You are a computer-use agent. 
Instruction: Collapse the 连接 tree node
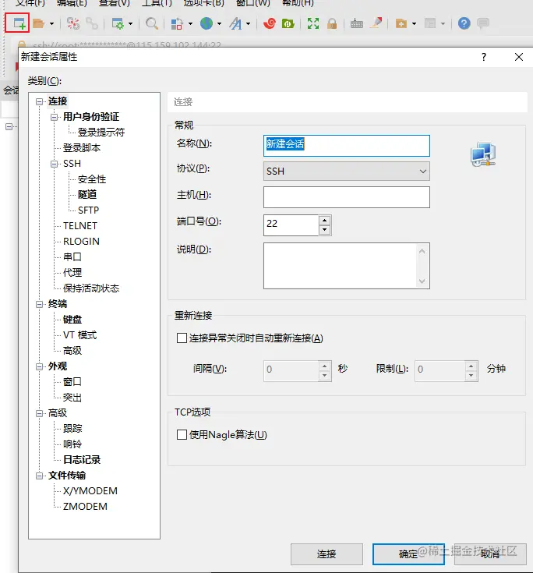click(40, 101)
